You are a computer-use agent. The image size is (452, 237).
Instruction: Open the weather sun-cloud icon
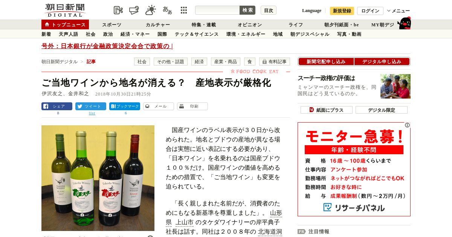[151, 10]
